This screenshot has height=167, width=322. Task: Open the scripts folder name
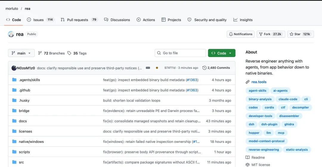tap(24, 152)
